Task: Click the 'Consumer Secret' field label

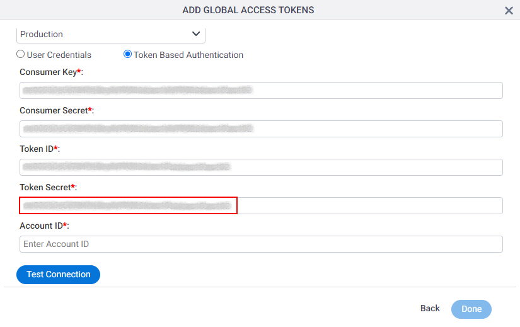Action: coord(57,110)
